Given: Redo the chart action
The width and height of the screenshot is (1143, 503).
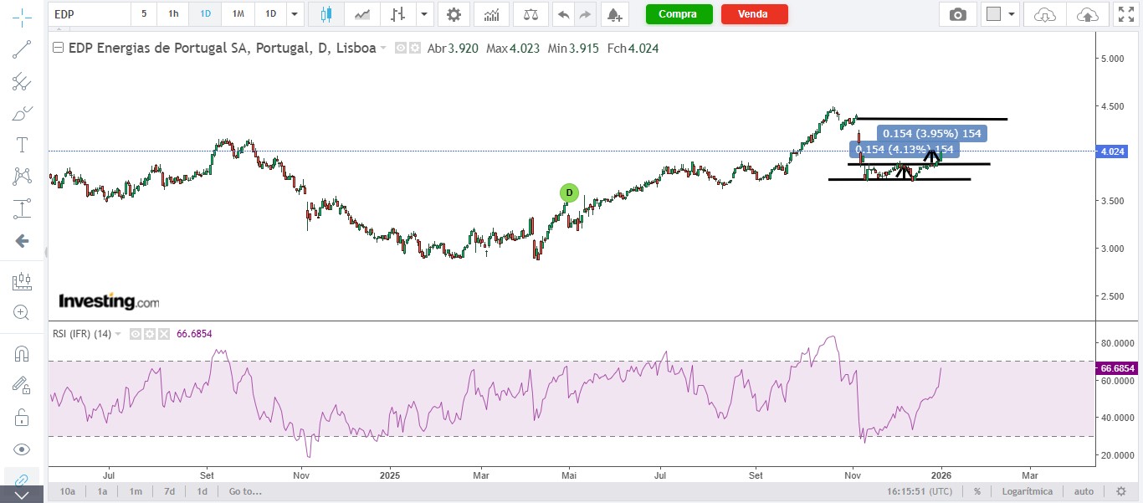Looking at the screenshot, I should click(585, 14).
